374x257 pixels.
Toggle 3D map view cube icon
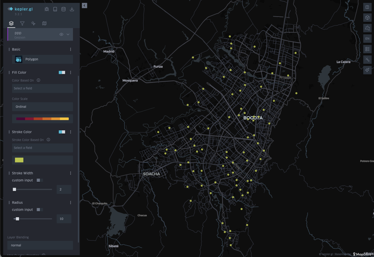click(367, 18)
